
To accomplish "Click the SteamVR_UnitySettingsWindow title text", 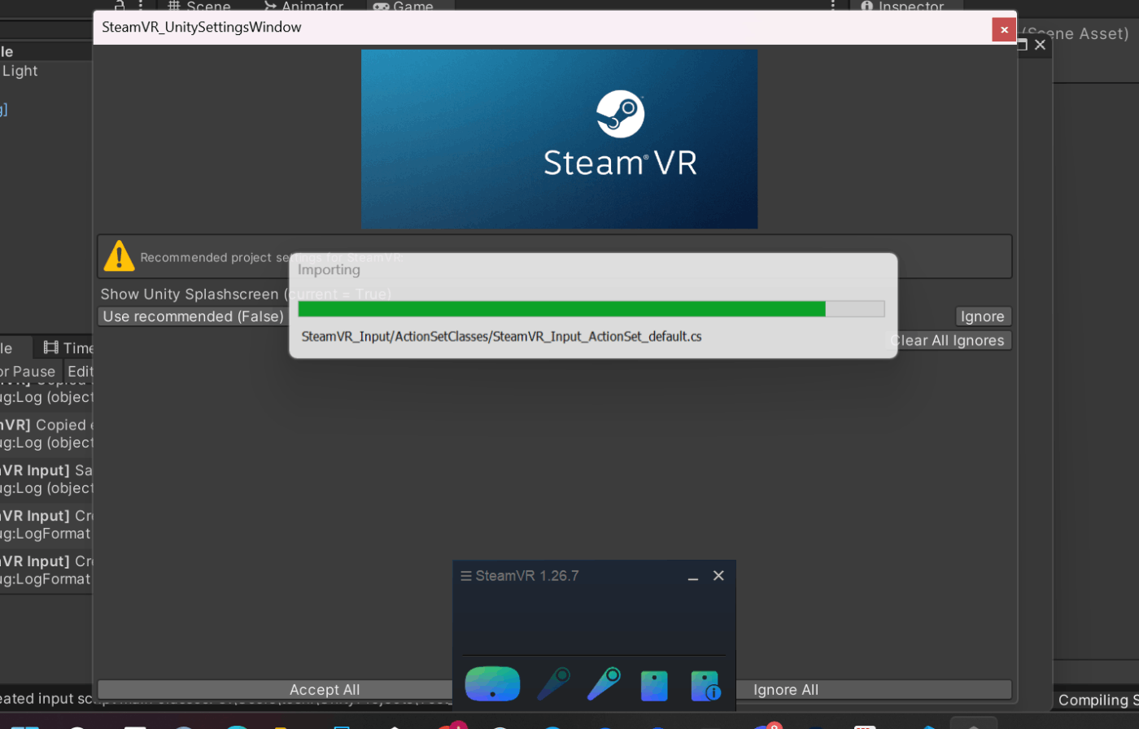I will 202,27.
